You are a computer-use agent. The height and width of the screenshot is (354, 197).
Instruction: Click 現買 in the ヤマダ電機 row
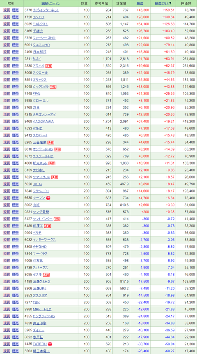coord(7,212)
